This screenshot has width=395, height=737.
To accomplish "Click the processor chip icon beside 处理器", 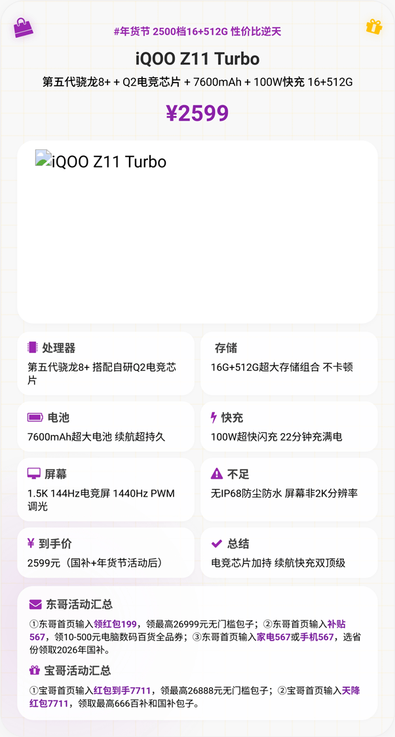I will (x=33, y=348).
